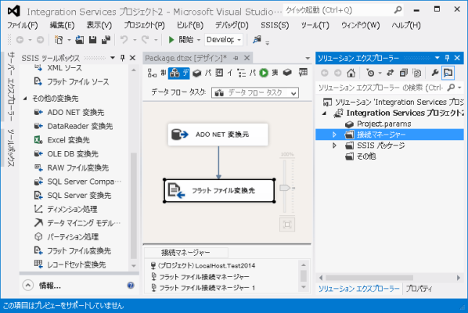The height and width of the screenshot is (313, 468).
Task: Click the fit-to-window zoom button
Action: point(287,225)
